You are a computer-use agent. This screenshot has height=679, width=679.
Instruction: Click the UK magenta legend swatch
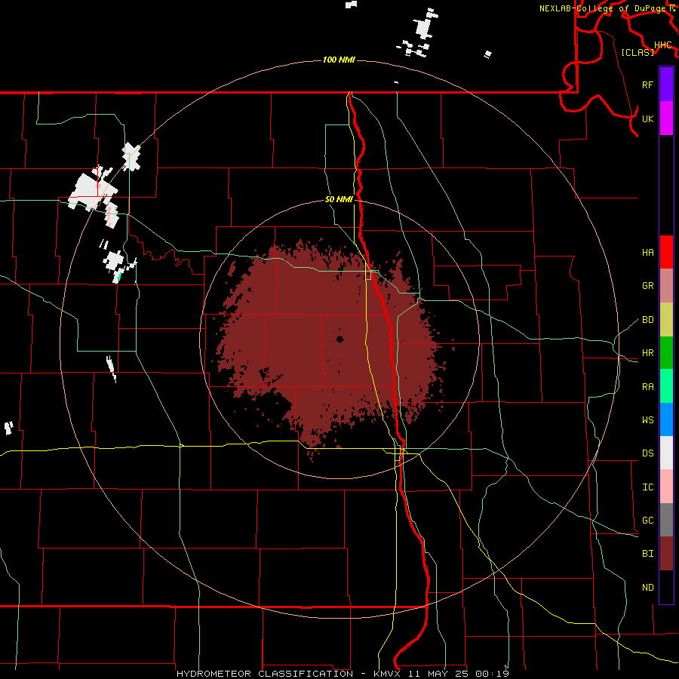[666, 118]
